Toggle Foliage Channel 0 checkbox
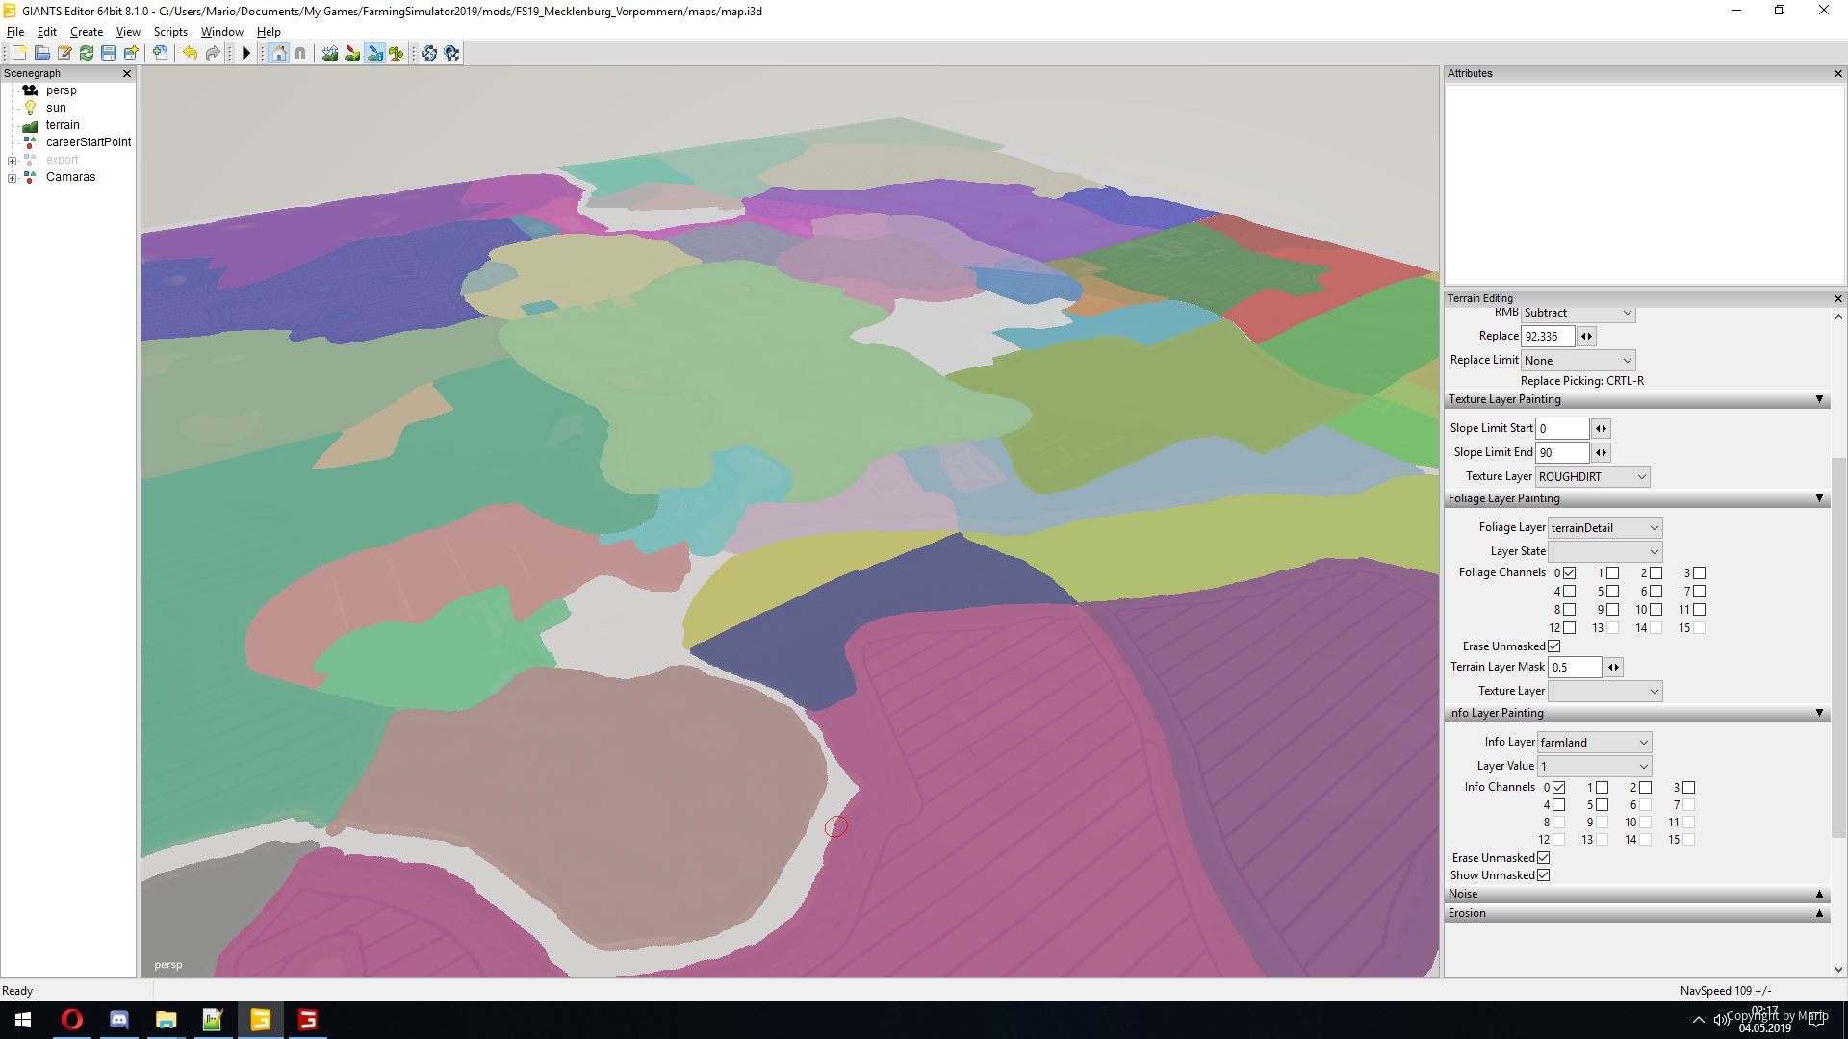Image resolution: width=1848 pixels, height=1039 pixels. tap(1569, 573)
